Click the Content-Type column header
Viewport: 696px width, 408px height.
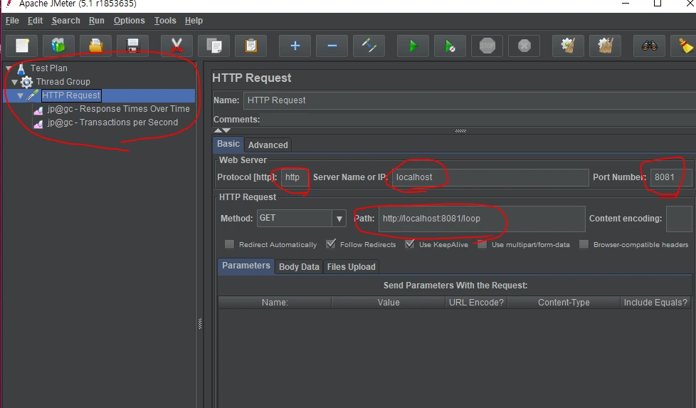(564, 303)
